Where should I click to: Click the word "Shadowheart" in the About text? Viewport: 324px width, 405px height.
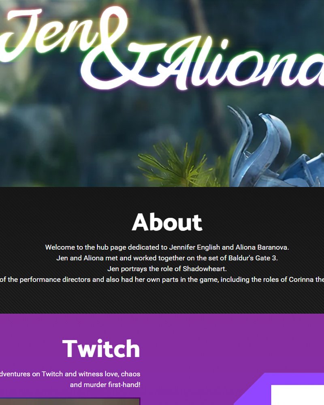205,269
